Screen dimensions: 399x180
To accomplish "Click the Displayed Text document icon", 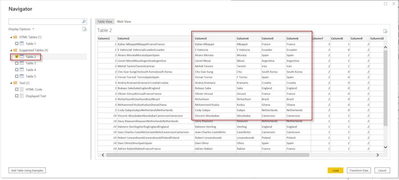I will pyautogui.click(x=22, y=96).
